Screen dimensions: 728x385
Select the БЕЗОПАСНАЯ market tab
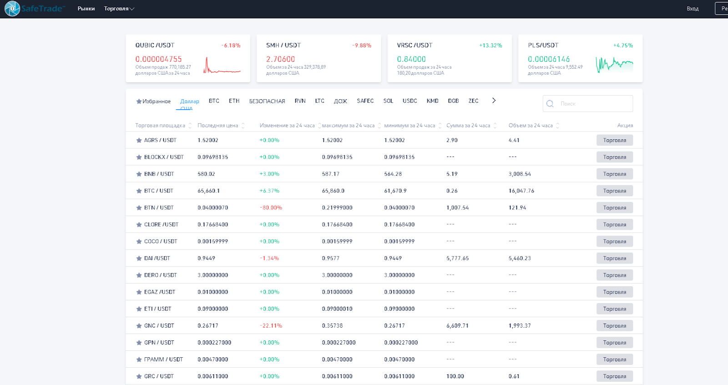click(267, 101)
